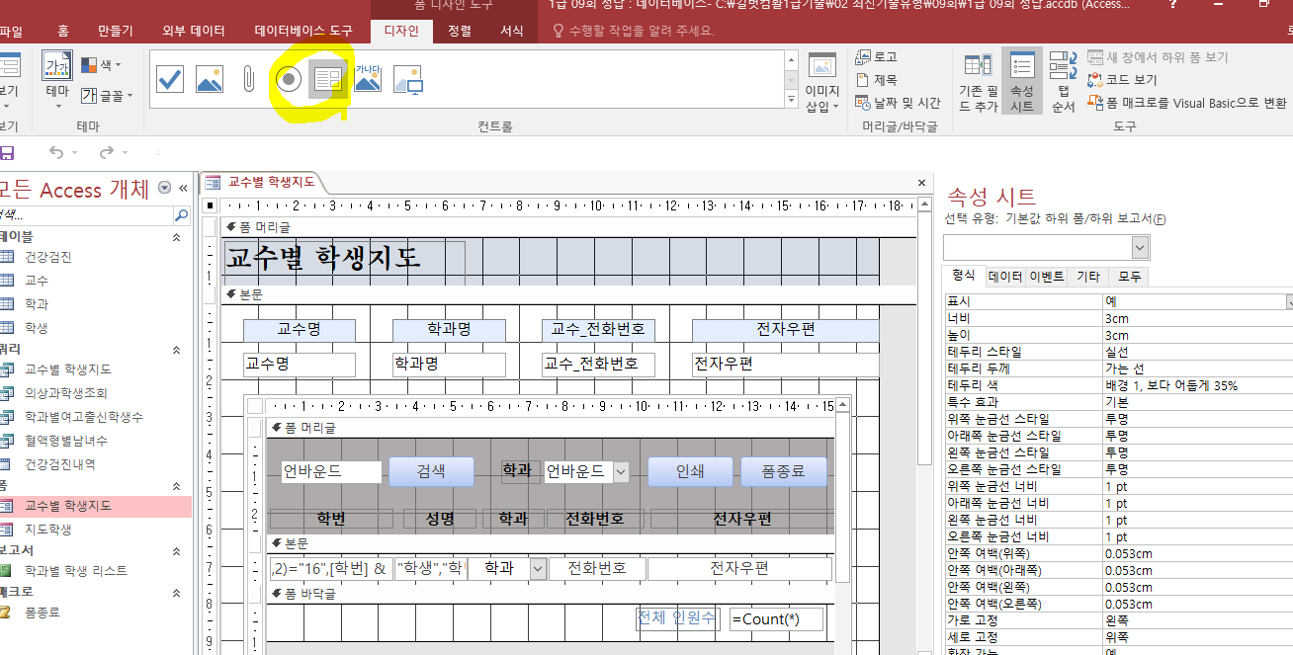This screenshot has height=655, width=1293.
Task: Toggle the 속성 시트 property sheet button
Action: tap(1021, 84)
